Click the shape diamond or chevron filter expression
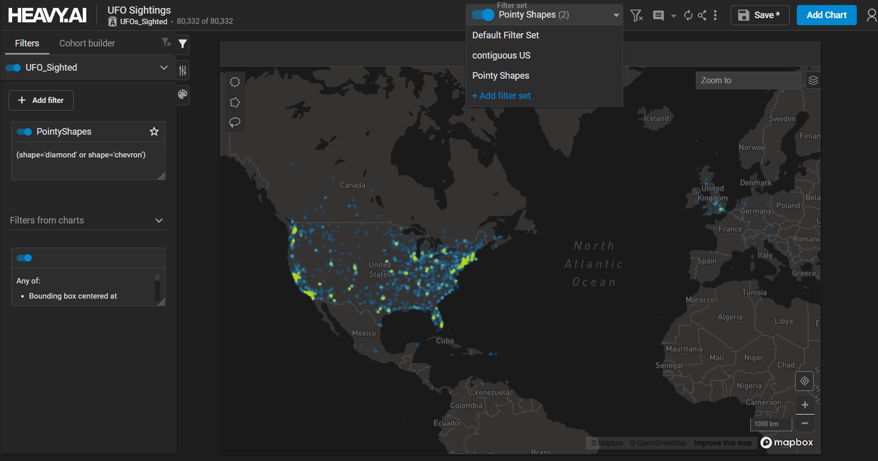 (x=81, y=155)
